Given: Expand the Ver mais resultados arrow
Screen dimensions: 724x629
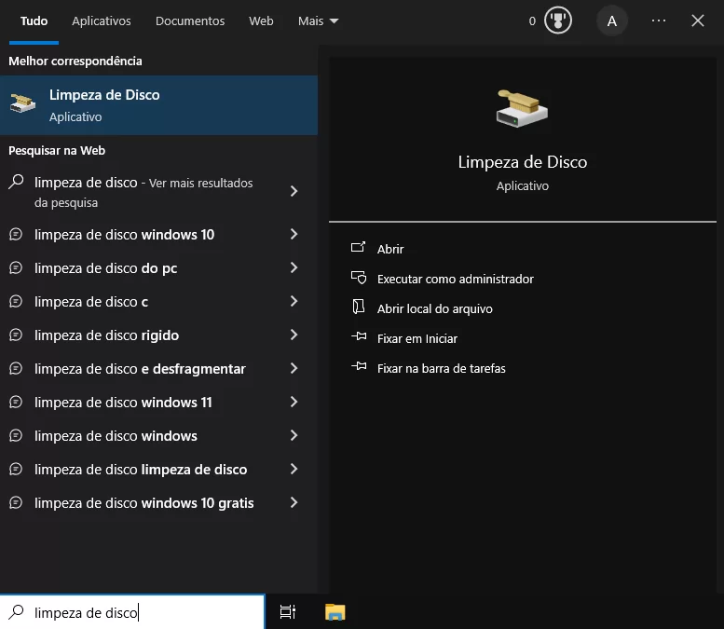Looking at the screenshot, I should click(294, 191).
